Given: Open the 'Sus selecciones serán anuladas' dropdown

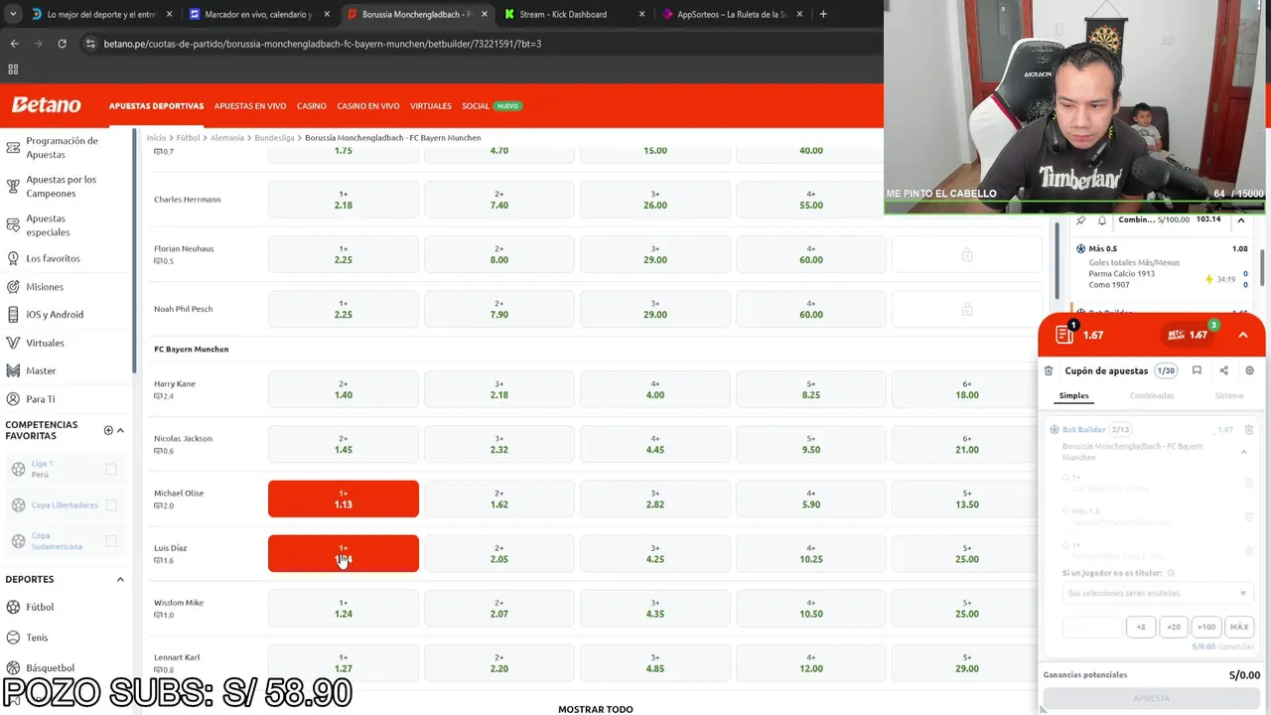Looking at the screenshot, I should 1156,593.
